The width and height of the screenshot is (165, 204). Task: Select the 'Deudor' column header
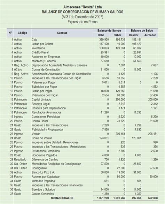pyautogui.click(x=134, y=35)
